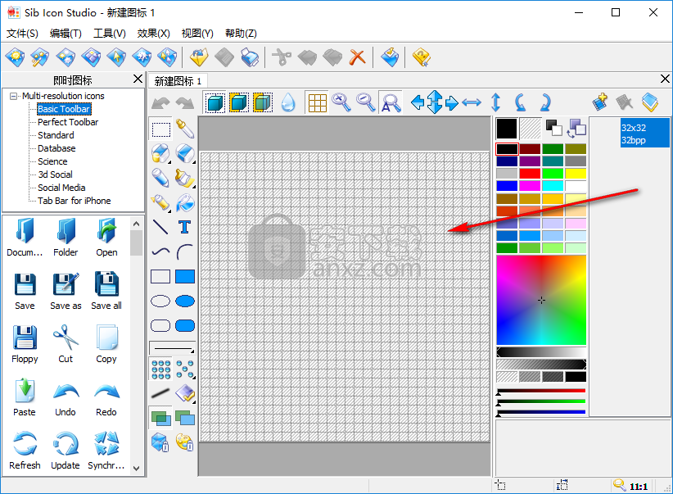Select the filled blue rectangle tool
Viewport: 673px width, 494px height.
(185, 277)
